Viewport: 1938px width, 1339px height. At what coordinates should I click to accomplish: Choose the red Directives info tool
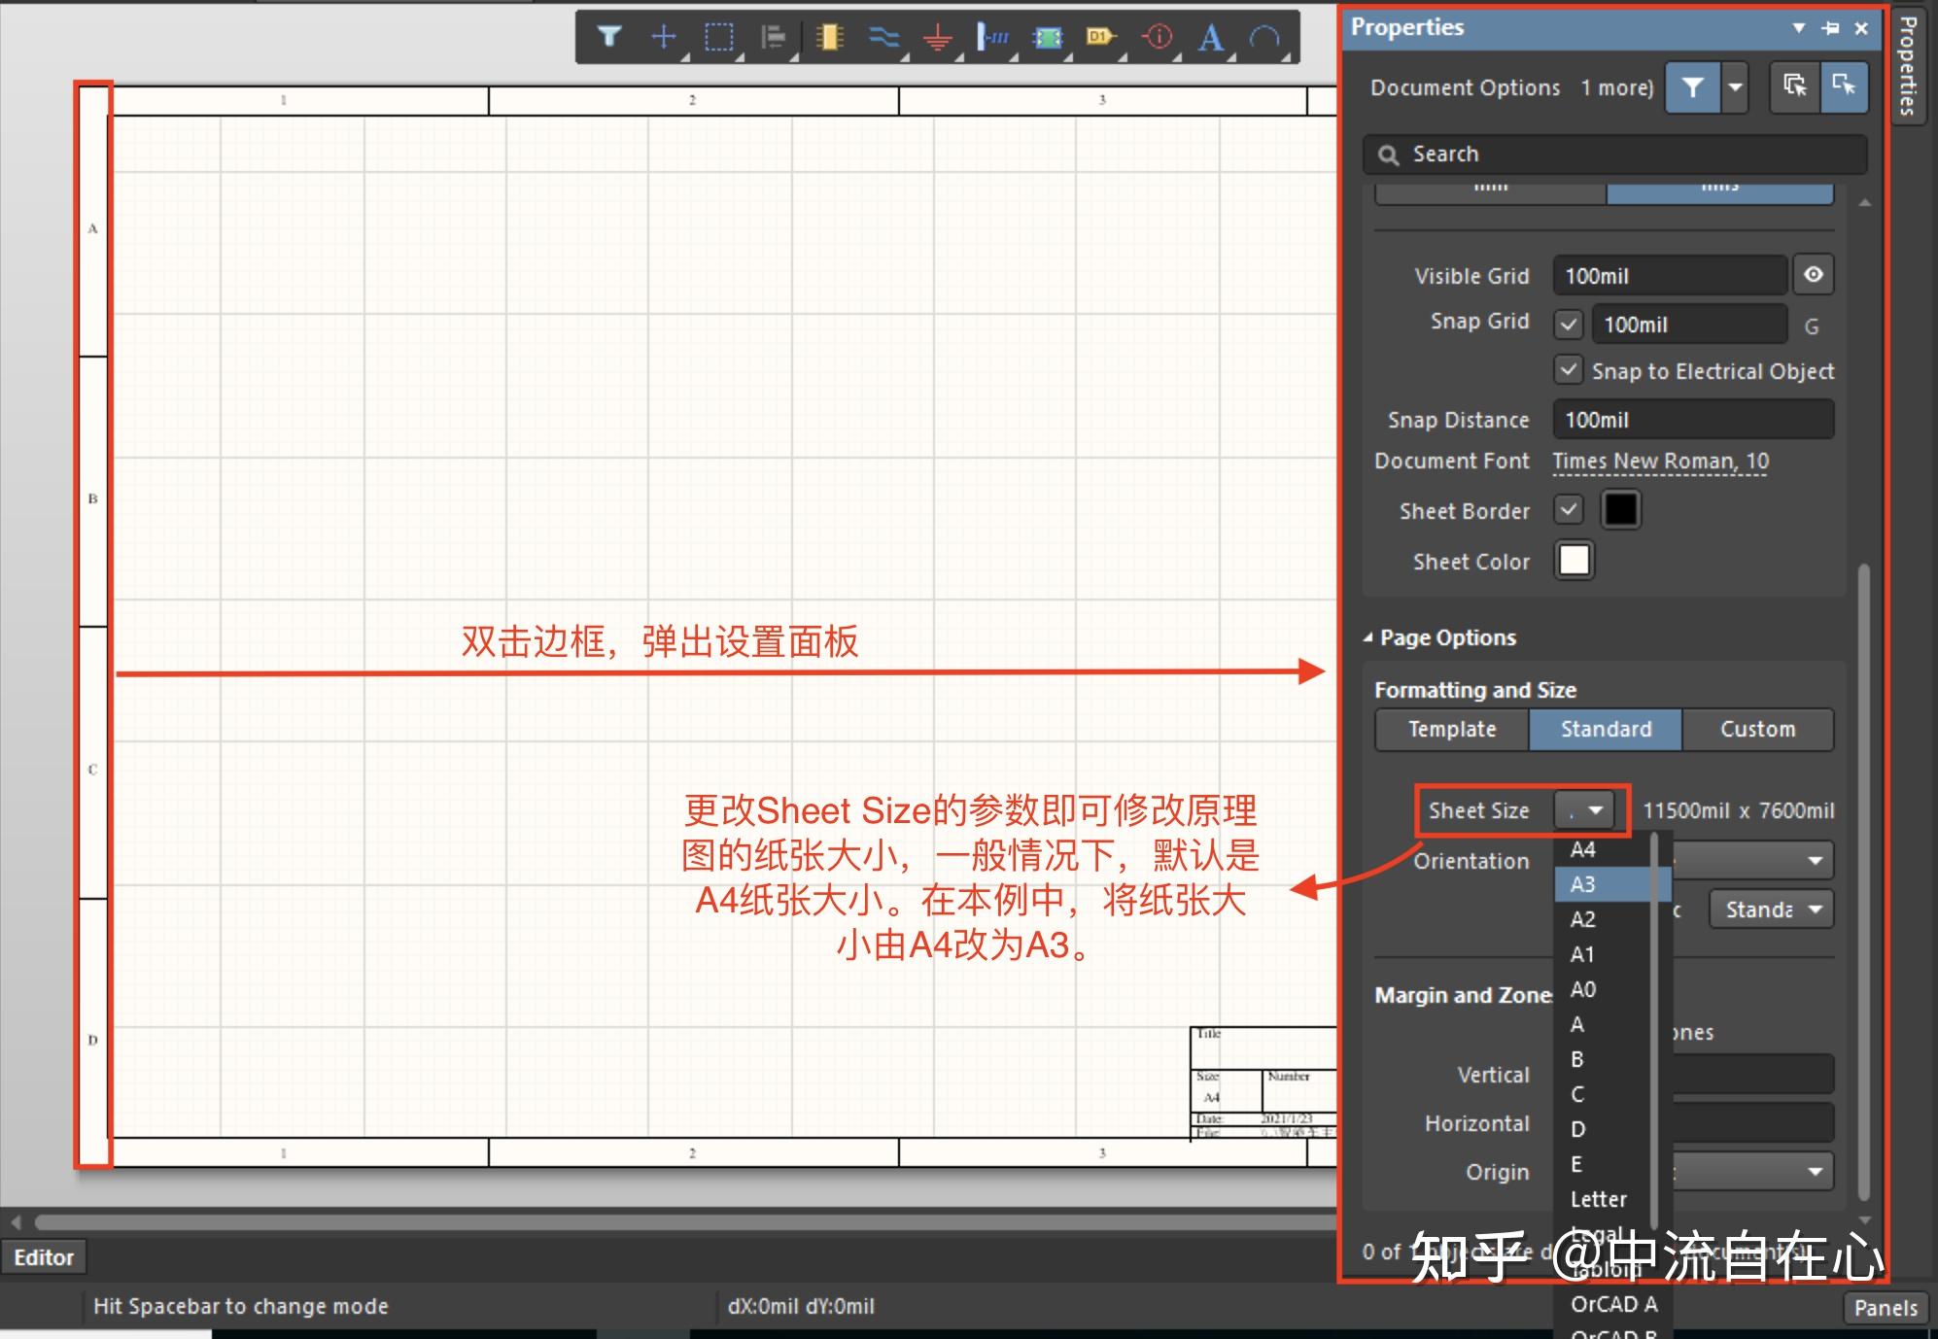click(x=1157, y=37)
